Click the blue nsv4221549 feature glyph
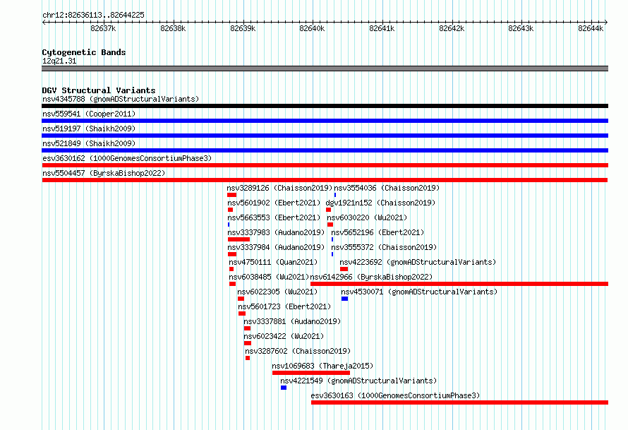Viewport: 628px width, 430px height. [x=284, y=388]
